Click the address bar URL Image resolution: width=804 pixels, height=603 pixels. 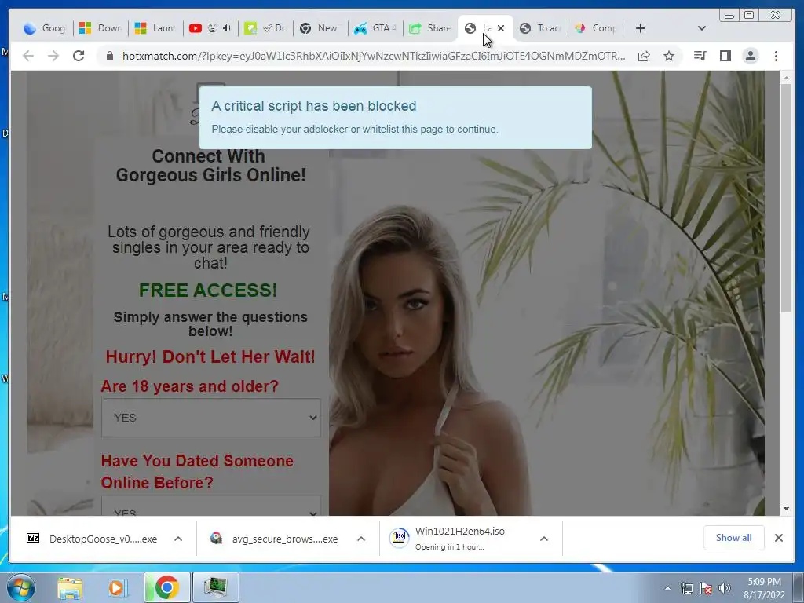373,56
